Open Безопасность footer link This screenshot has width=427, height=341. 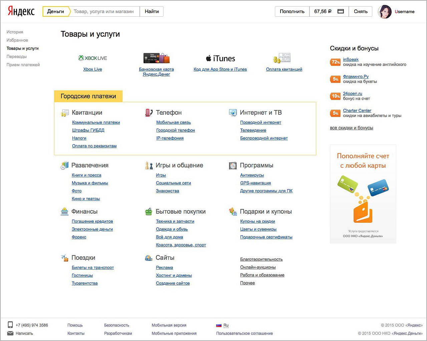click(116, 325)
